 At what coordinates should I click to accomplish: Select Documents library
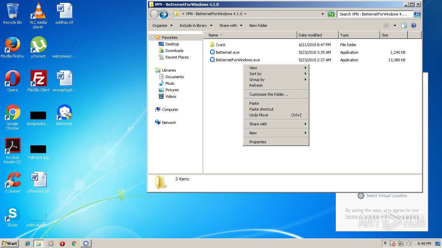click(171, 77)
